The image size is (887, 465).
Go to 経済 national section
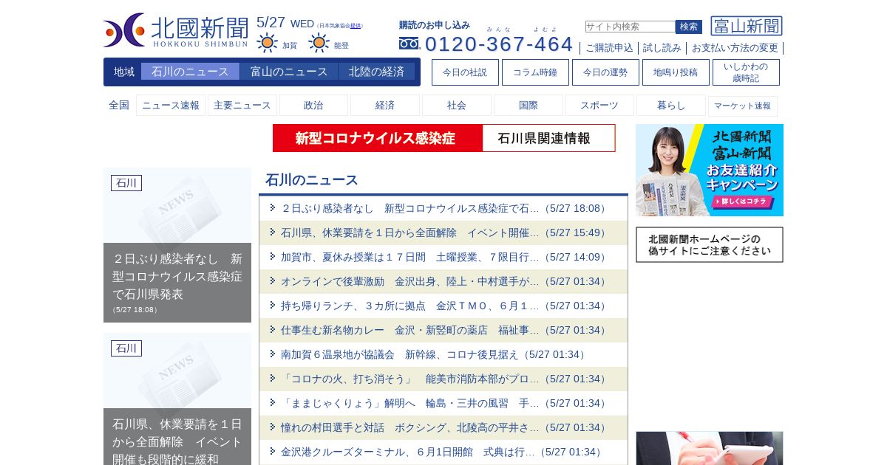(385, 106)
